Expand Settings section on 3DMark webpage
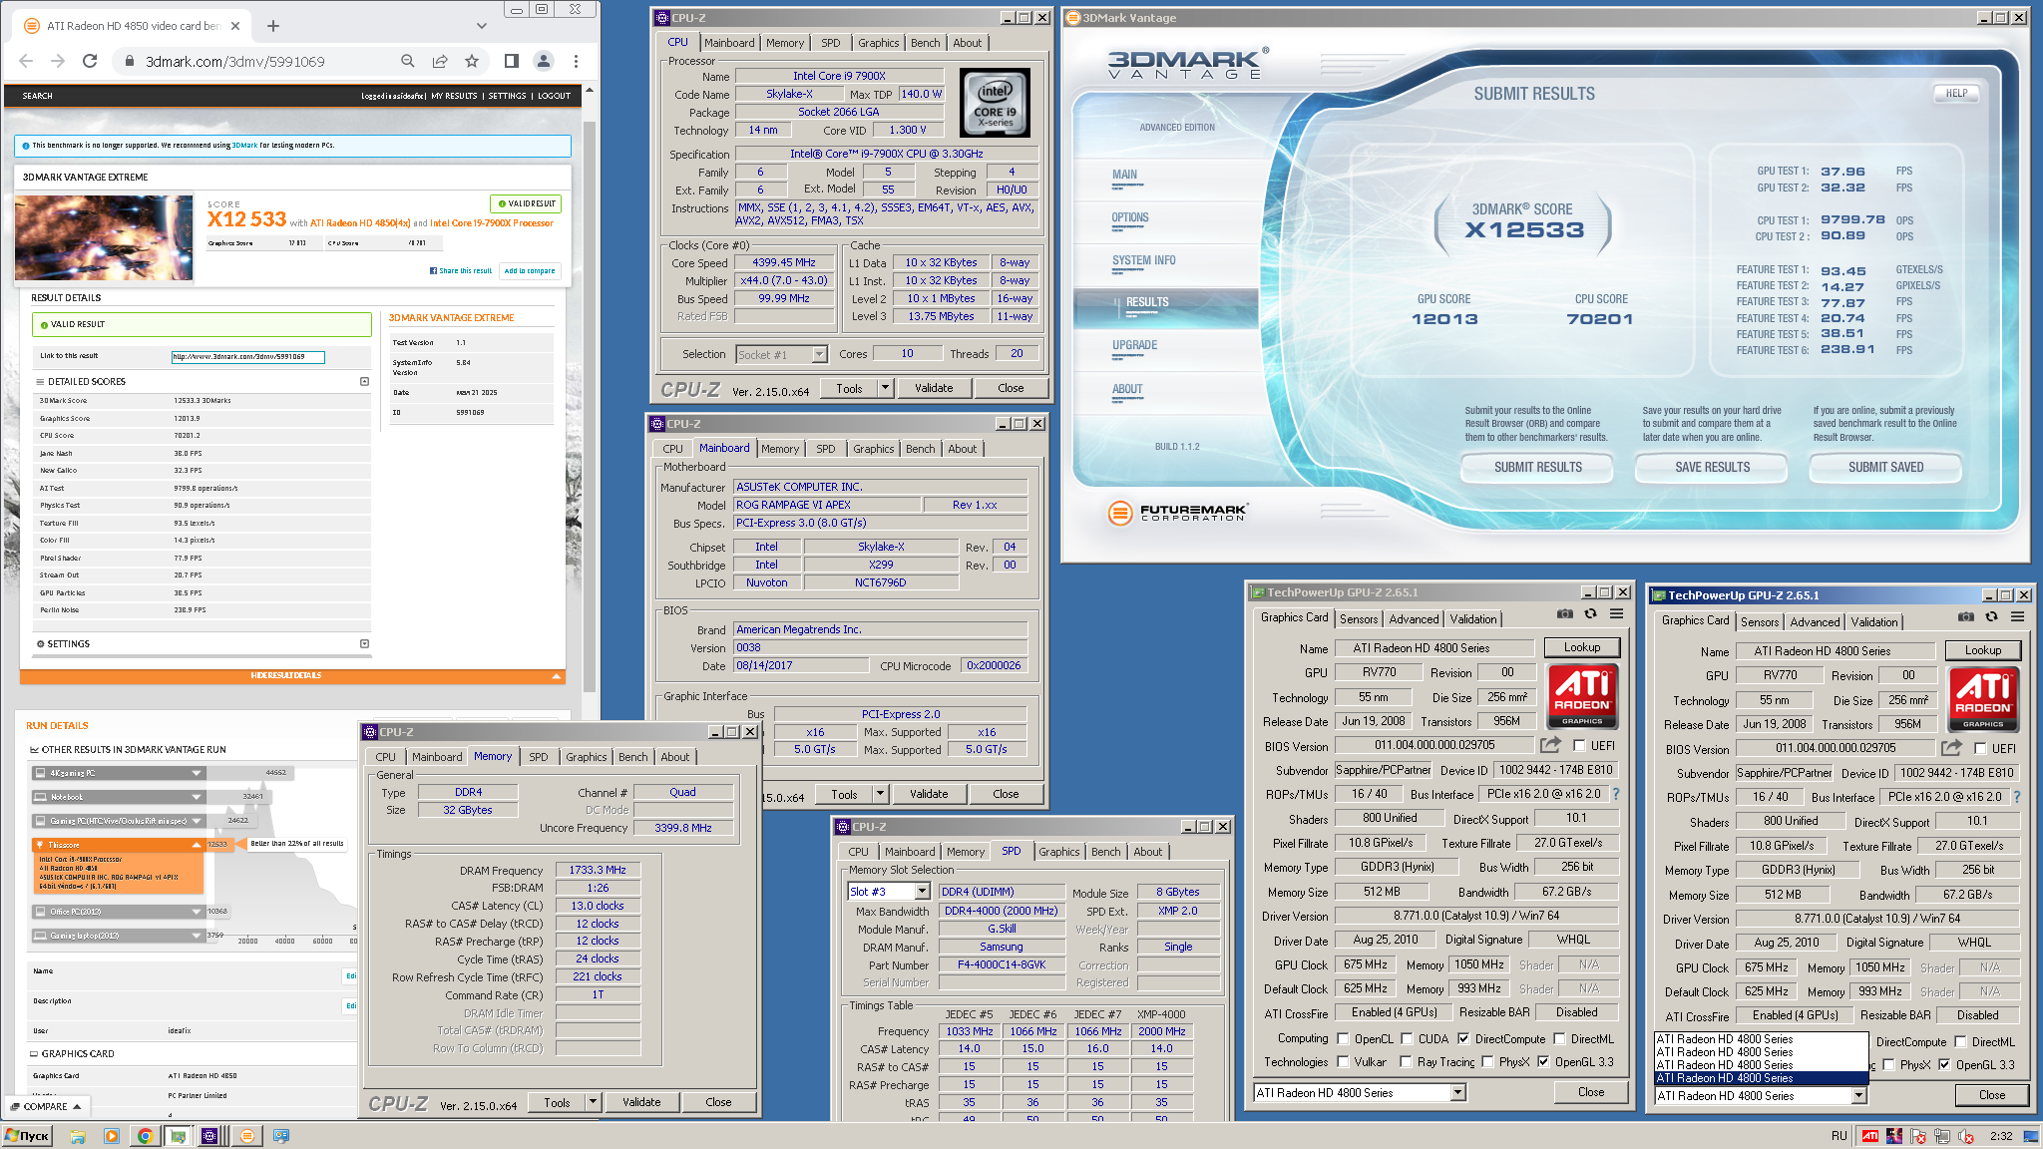This screenshot has width=2043, height=1149. pos(364,643)
